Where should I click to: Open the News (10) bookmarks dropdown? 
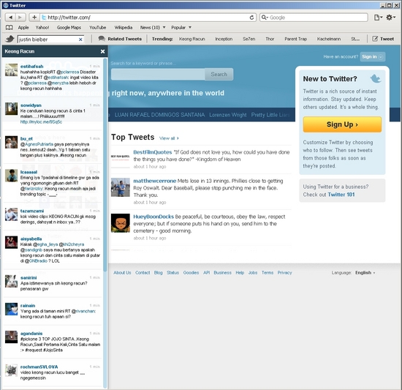(x=153, y=28)
